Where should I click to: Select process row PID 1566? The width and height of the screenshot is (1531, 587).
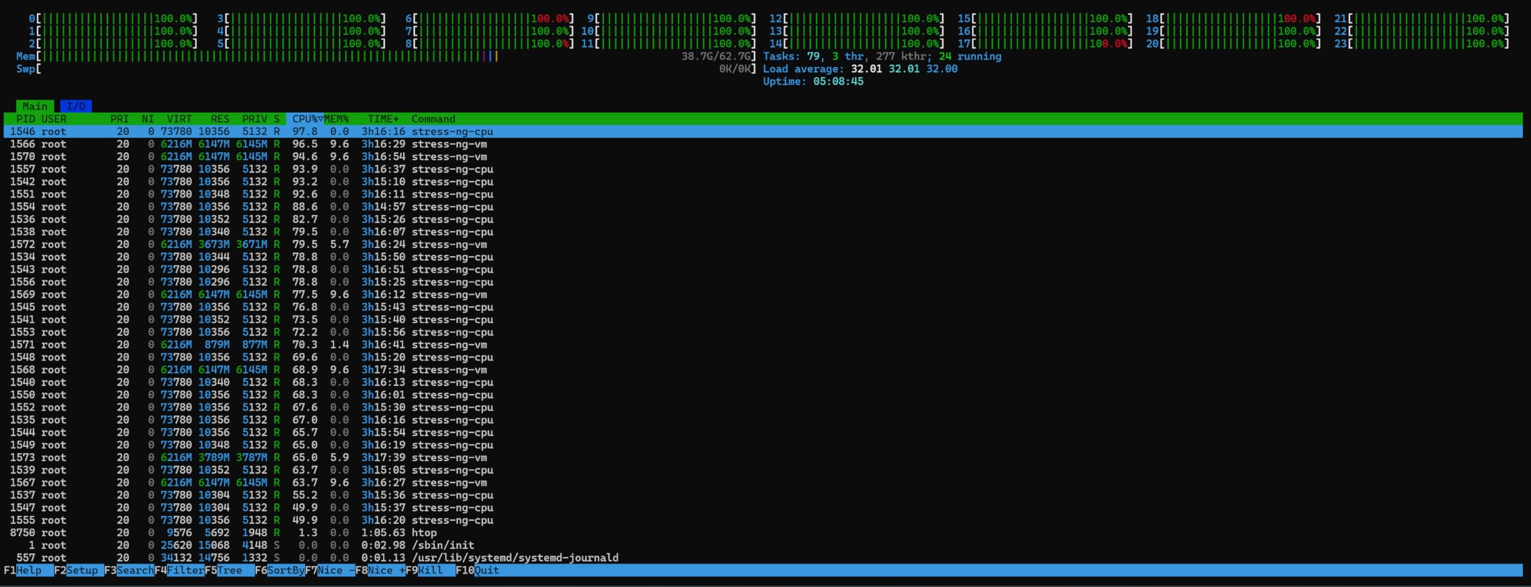coord(763,144)
